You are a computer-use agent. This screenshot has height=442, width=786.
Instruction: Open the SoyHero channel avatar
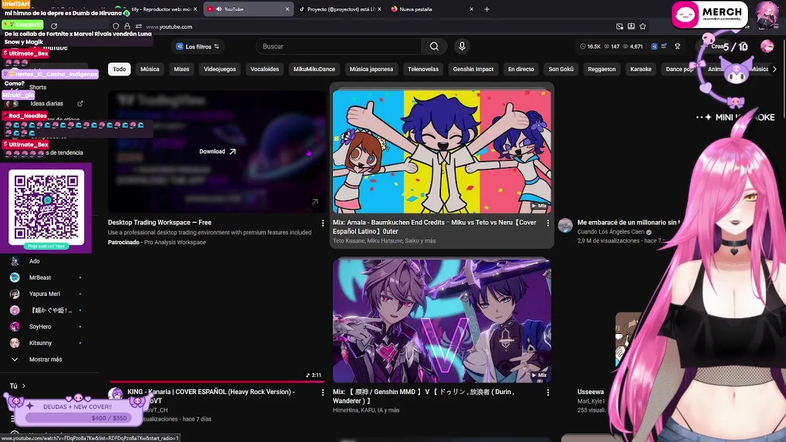pos(15,327)
